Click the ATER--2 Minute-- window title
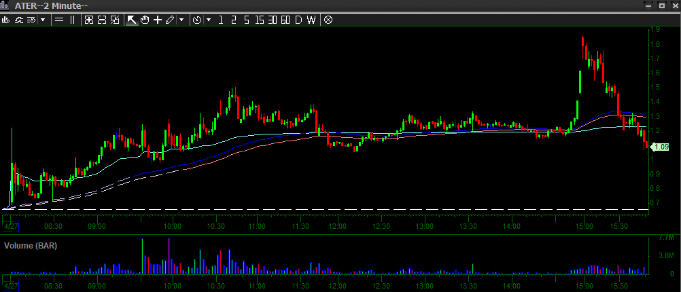 tap(51, 5)
